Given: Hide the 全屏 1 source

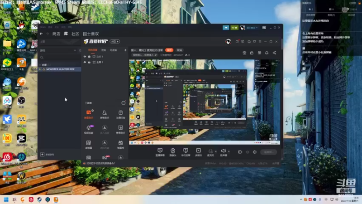Looking at the screenshot, I should [x=85, y=62].
